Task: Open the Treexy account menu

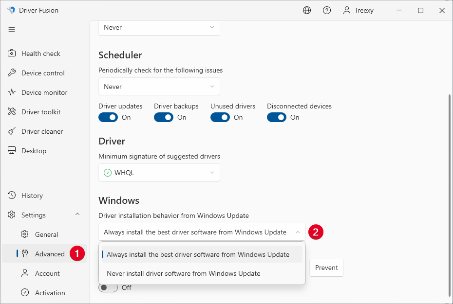Action: click(x=358, y=10)
